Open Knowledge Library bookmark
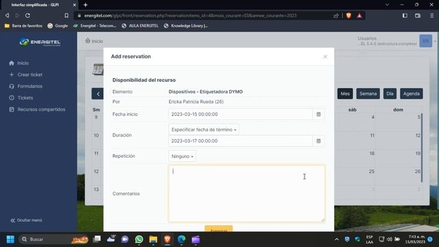 186,26
